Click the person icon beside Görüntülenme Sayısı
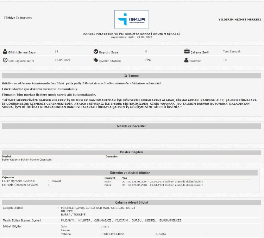 coord(5,52)
